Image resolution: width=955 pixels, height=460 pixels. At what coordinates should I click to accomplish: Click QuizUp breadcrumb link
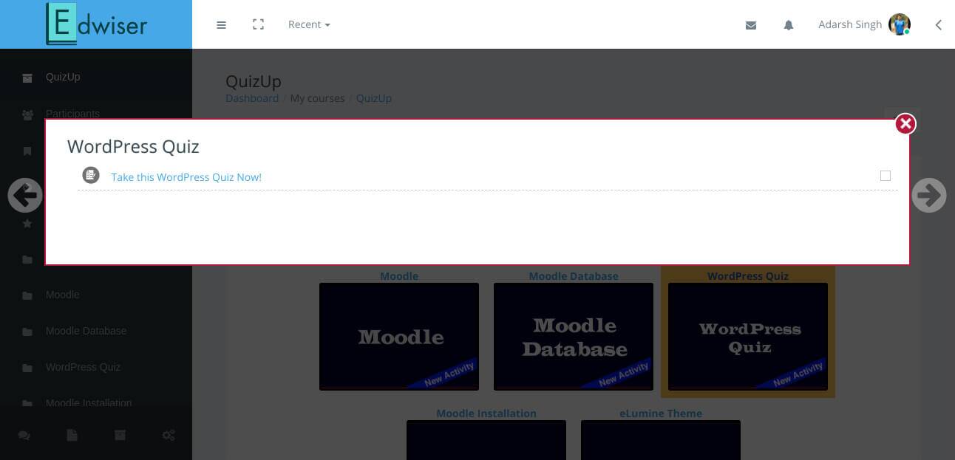click(x=374, y=98)
